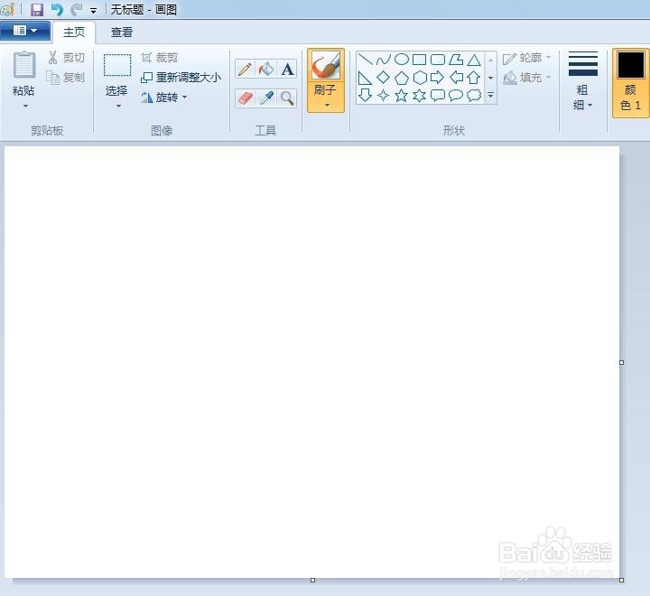650x596 pixels.
Task: Choose the Pentagon shape
Action: [x=401, y=78]
